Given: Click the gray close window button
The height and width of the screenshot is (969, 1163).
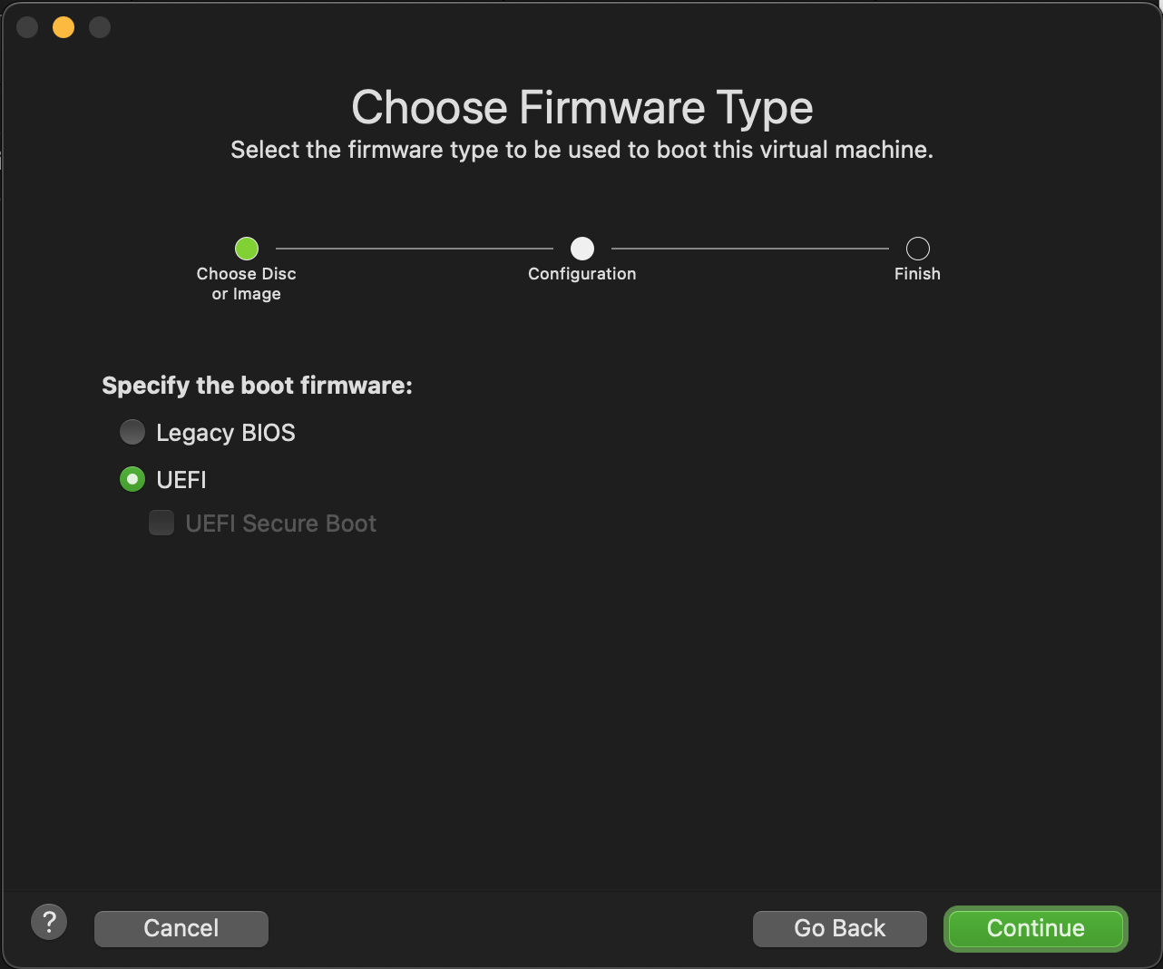Looking at the screenshot, I should (x=27, y=27).
